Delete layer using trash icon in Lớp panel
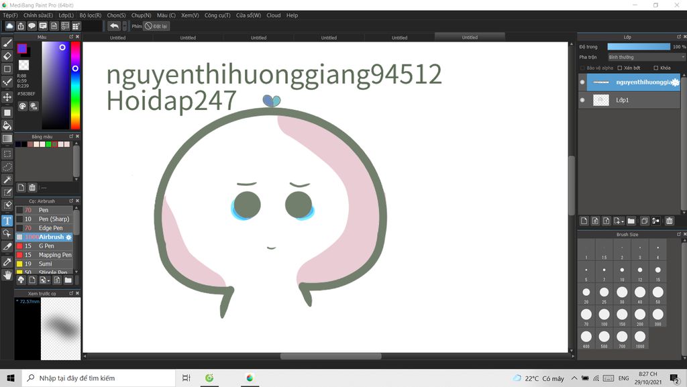Viewport: 687px width, 387px height. 669,221
